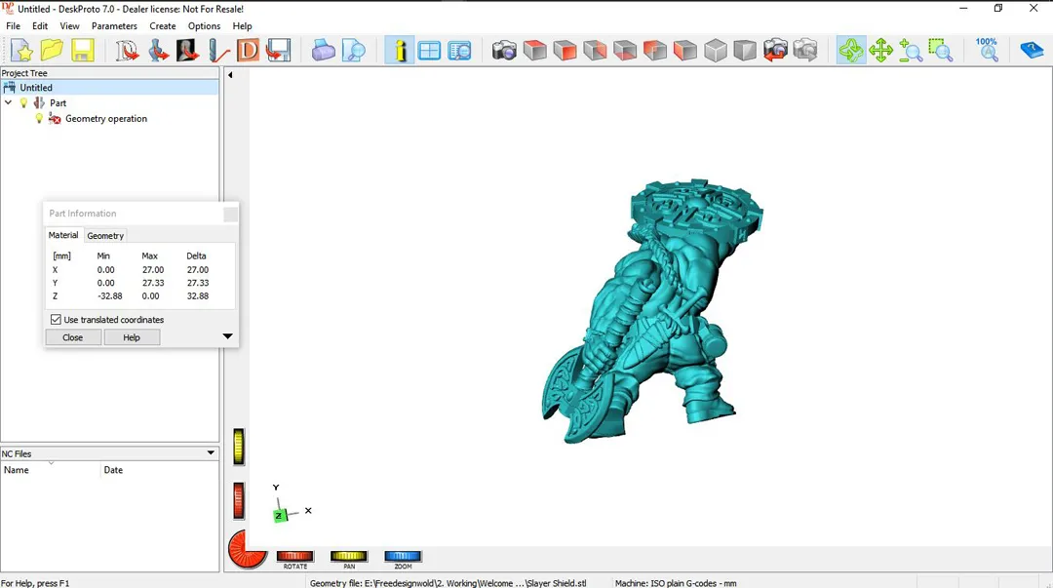Image resolution: width=1053 pixels, height=588 pixels.
Task: Zoom all to 100% with the magnifier icon
Action: (x=987, y=51)
